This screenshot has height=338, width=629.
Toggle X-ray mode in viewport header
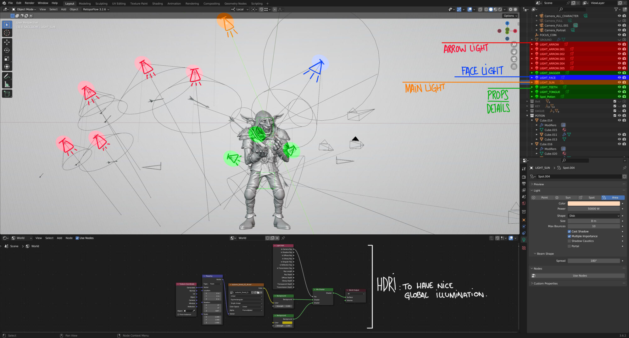480,9
